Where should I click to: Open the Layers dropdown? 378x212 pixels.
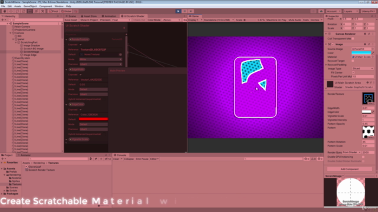[x=351, y=11]
